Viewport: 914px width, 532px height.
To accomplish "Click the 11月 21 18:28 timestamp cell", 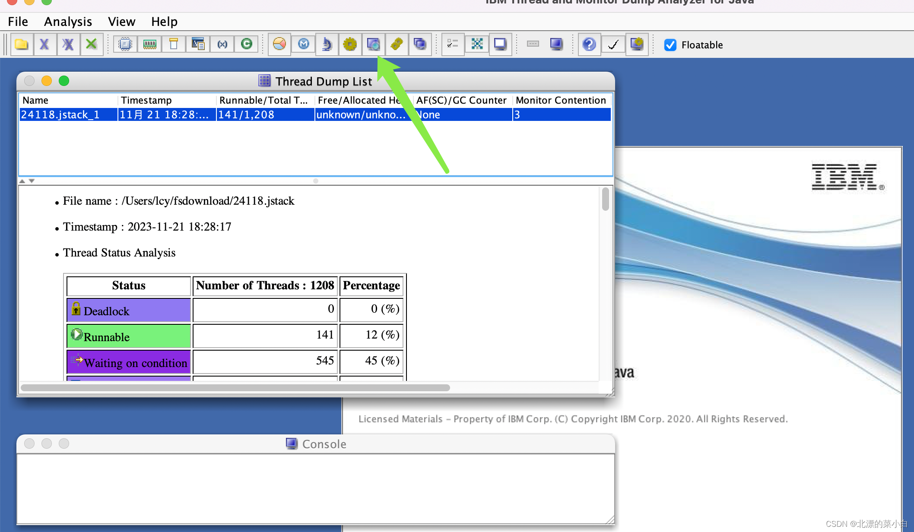I will pos(167,114).
